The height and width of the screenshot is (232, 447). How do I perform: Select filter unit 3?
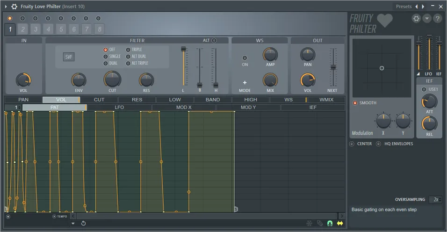coord(36,29)
